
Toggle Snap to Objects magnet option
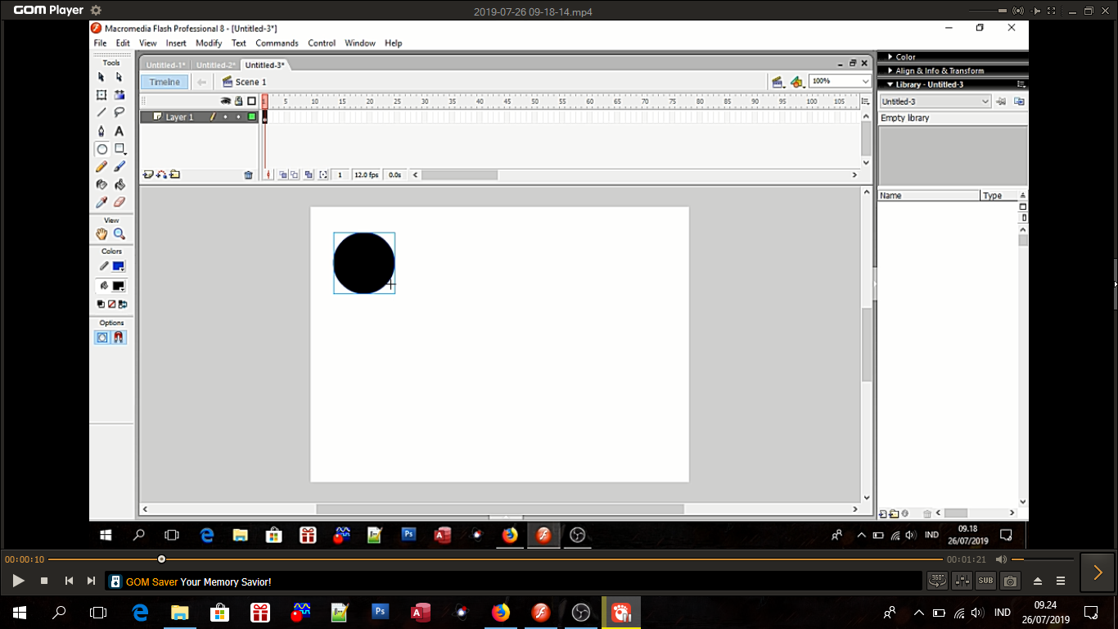pos(119,337)
